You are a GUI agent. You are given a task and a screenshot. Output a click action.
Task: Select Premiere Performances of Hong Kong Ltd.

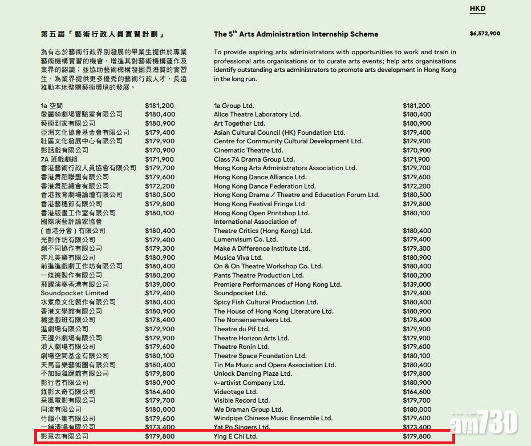[277, 284]
